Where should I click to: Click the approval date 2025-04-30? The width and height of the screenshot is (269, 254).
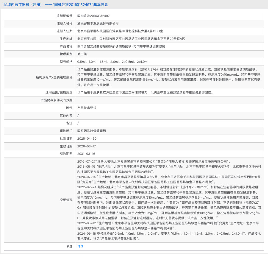(x=87, y=138)
